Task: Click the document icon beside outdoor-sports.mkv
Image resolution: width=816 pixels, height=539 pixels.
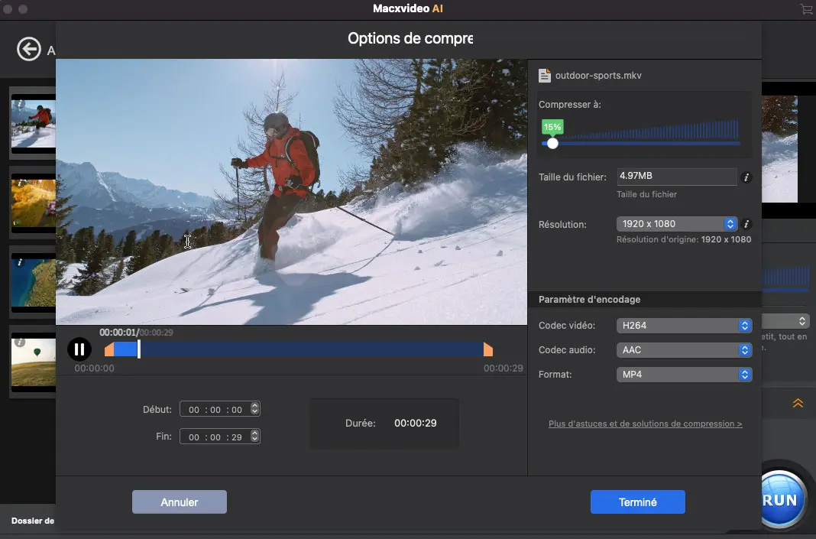Action: tap(545, 75)
